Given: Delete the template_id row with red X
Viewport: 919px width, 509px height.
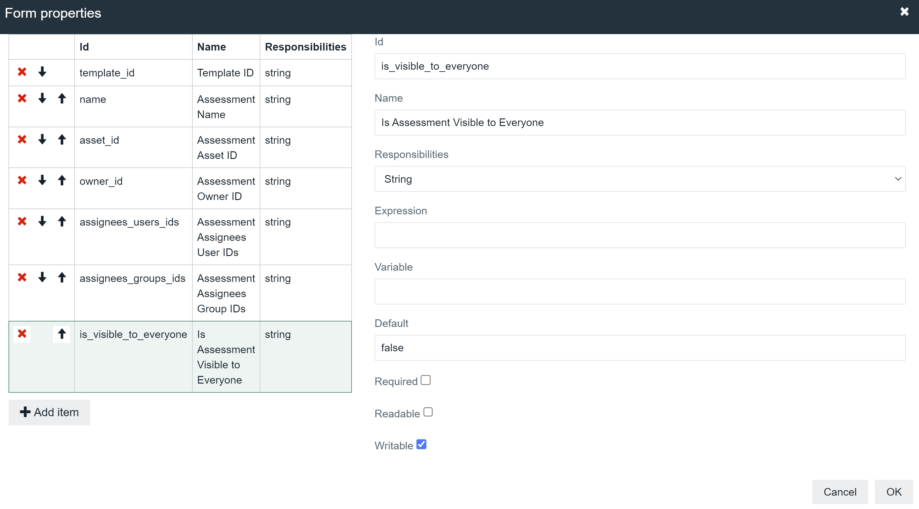Looking at the screenshot, I should point(22,72).
